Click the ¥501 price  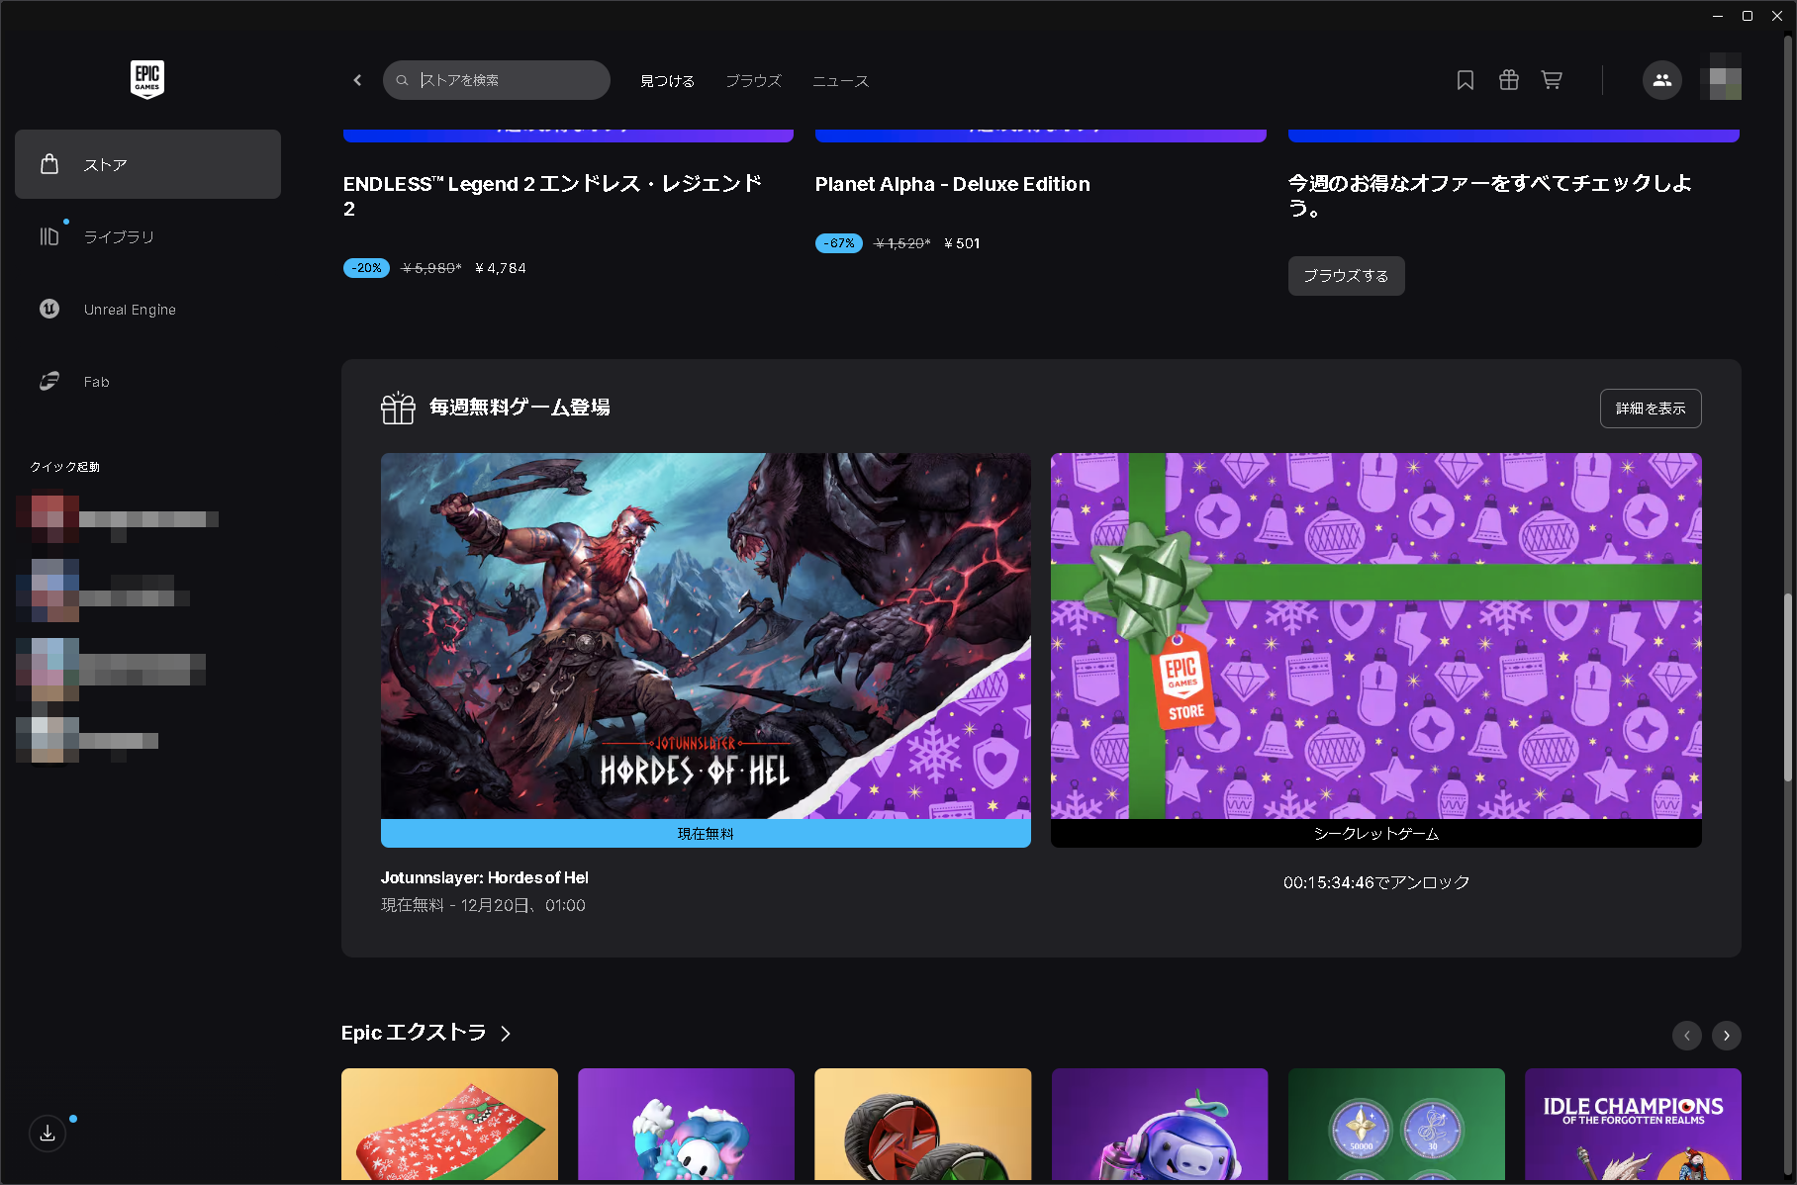point(962,243)
